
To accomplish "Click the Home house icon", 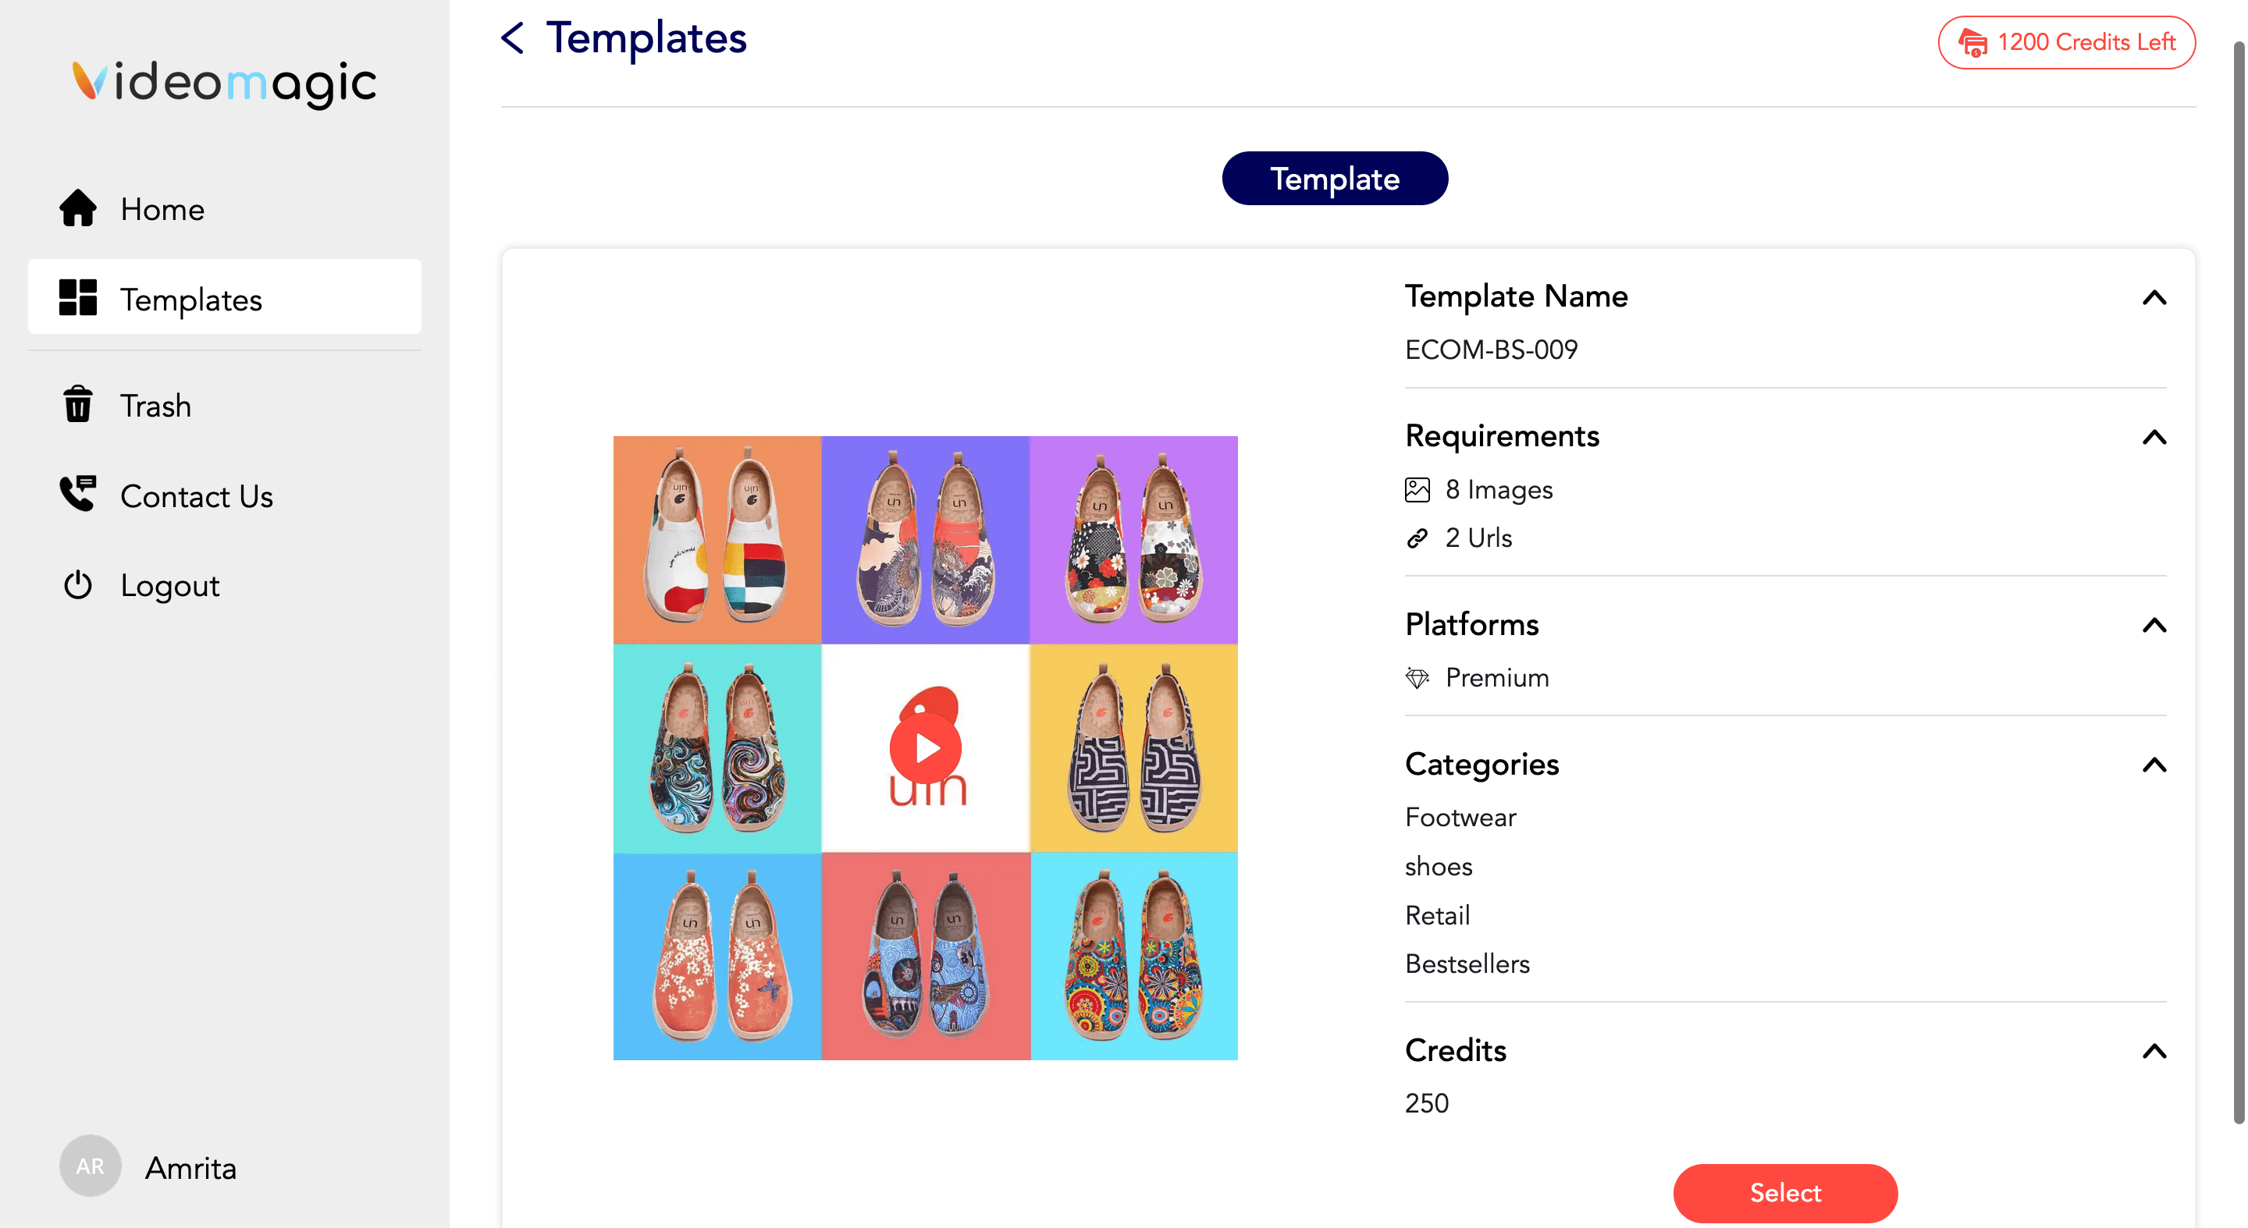I will [78, 208].
